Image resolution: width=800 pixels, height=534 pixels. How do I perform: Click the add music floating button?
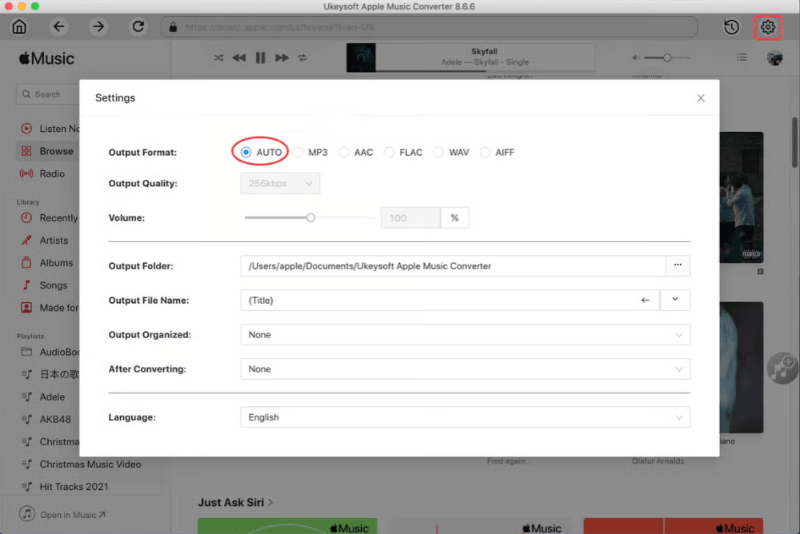pos(782,368)
